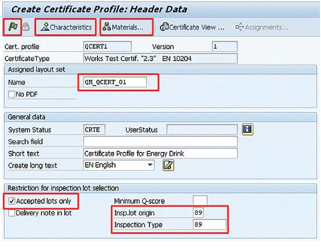The height and width of the screenshot is (248, 321).
Task: Click the Assignments toolbar button
Action: click(x=261, y=27)
